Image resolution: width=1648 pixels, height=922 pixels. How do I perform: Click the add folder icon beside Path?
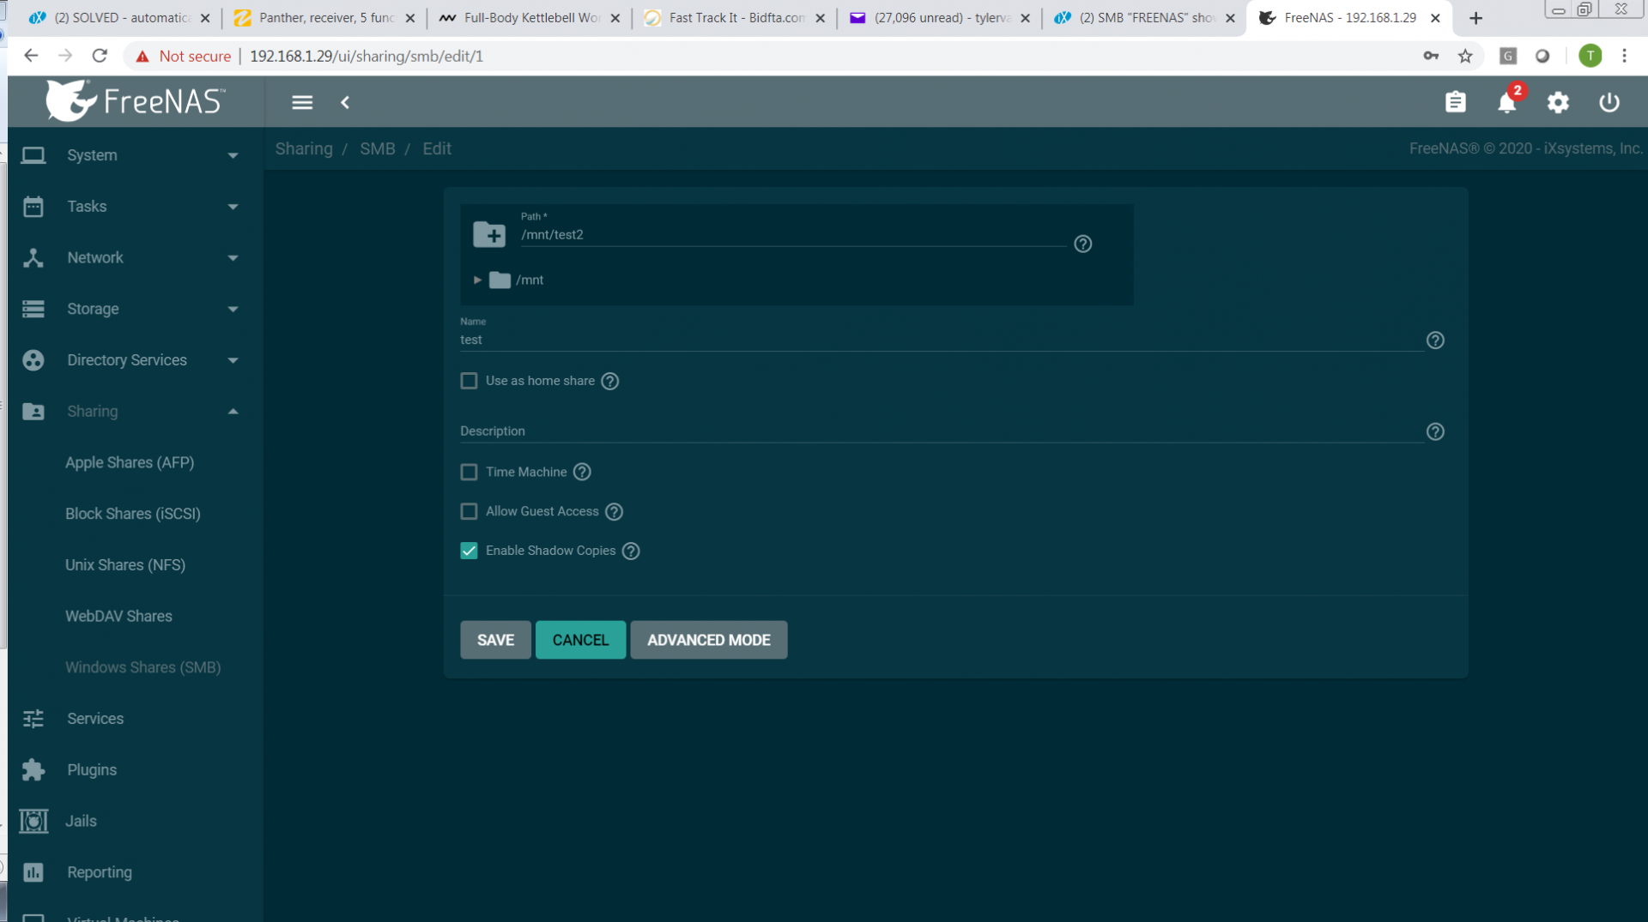489,234
